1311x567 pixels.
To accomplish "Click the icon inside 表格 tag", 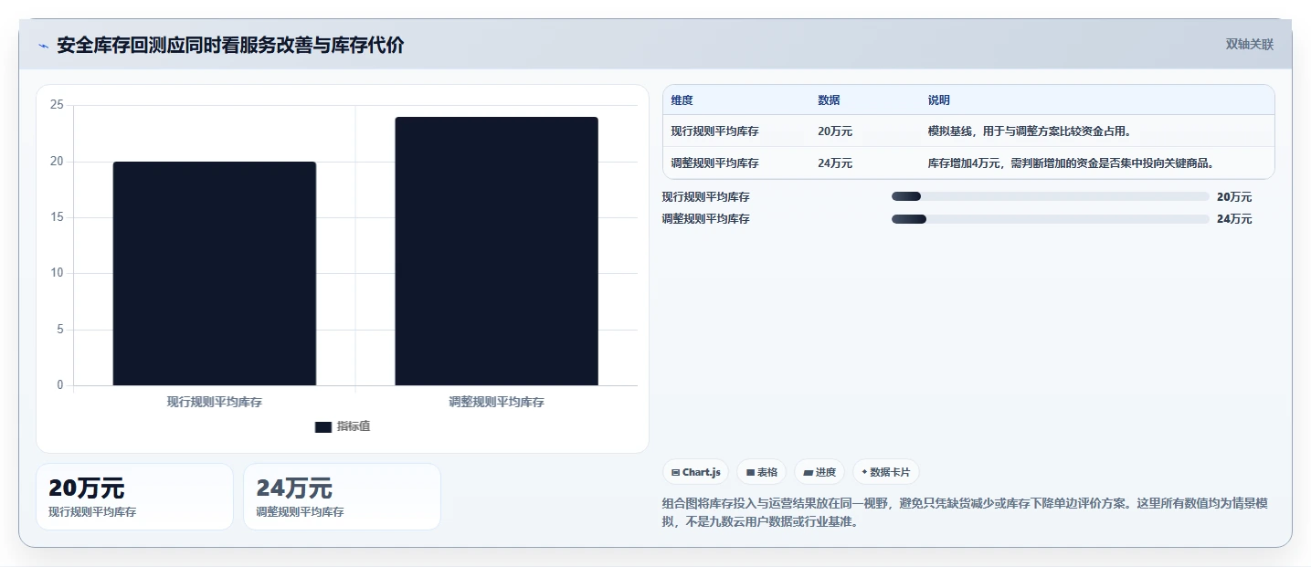I will click(750, 472).
